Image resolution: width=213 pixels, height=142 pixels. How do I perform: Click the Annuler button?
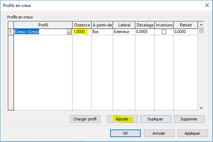coord(159,133)
